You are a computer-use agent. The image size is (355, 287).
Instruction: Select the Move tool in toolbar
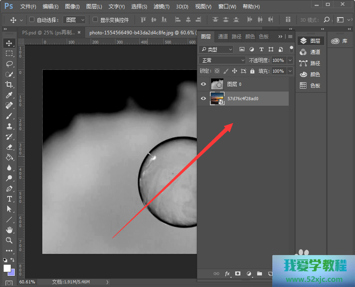(x=9, y=43)
